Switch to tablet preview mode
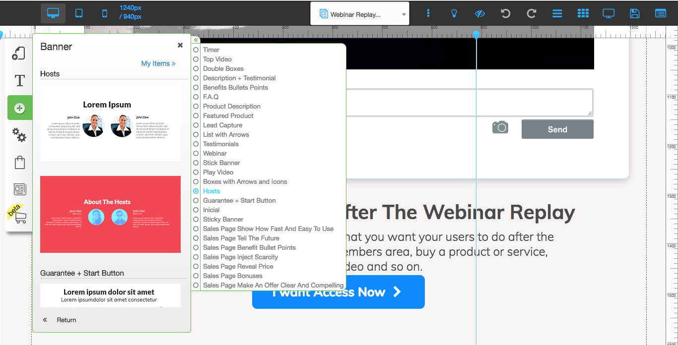 point(79,13)
